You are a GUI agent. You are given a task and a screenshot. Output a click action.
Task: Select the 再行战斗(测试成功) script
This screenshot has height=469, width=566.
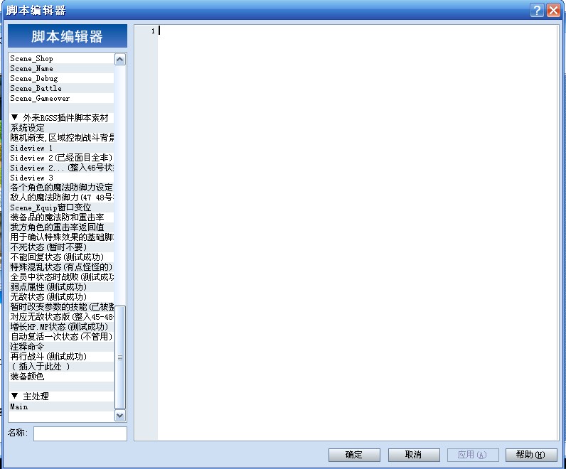tap(61, 357)
